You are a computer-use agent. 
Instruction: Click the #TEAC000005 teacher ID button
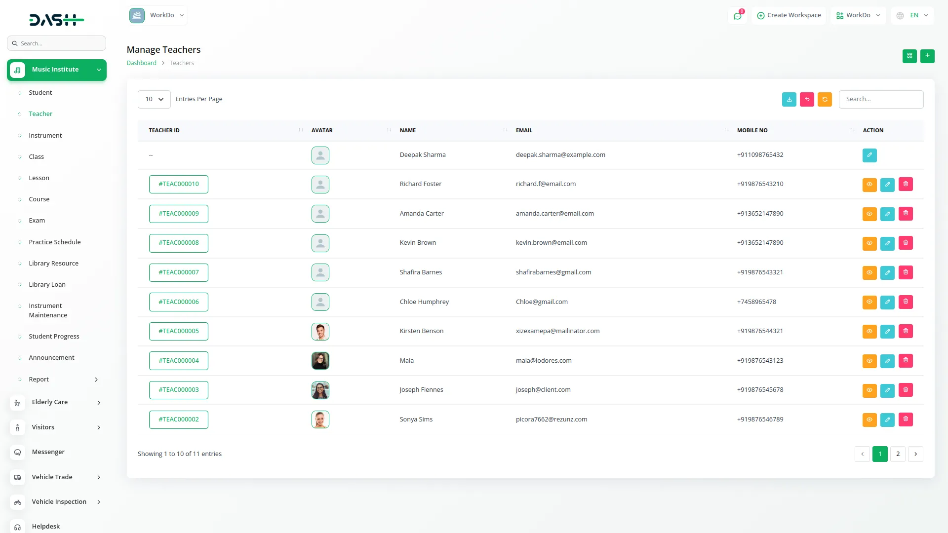tap(179, 331)
